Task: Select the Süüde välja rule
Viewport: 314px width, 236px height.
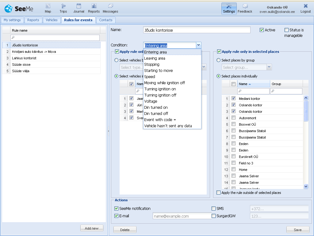Action: [51, 71]
